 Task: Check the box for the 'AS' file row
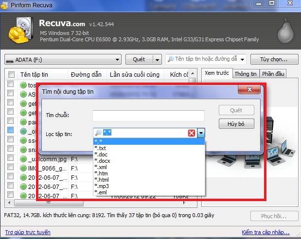tap(11, 93)
